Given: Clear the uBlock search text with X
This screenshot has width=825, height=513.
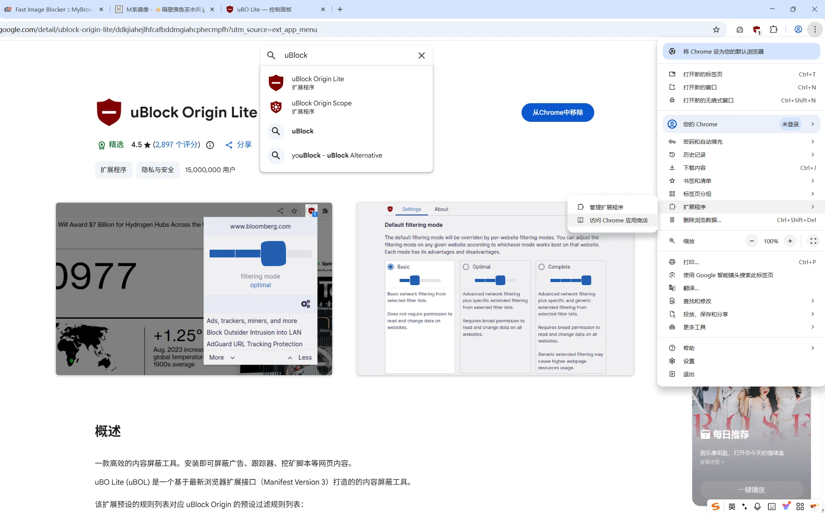Looking at the screenshot, I should [421, 56].
